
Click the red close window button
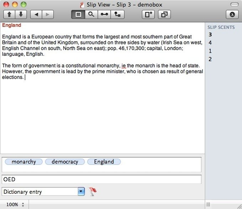pos(6,5)
